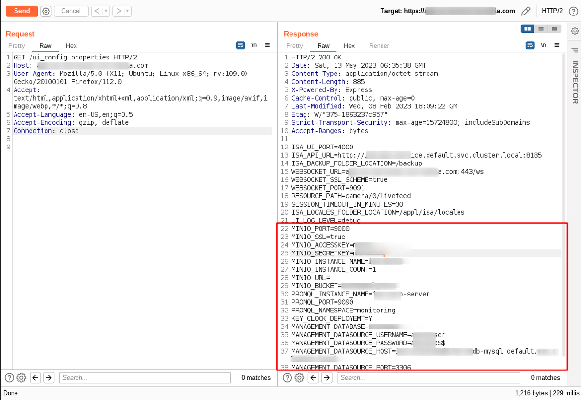
Task: Expand the Inspector panel lines icon
Action: click(x=575, y=50)
